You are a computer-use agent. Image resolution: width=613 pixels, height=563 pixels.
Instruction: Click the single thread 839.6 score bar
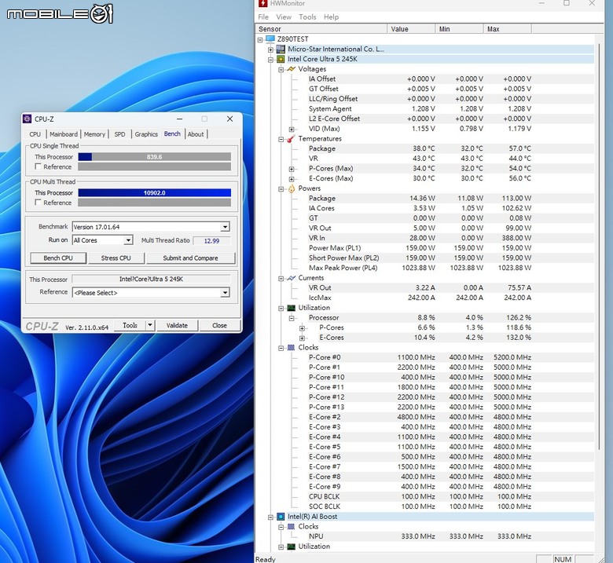154,157
